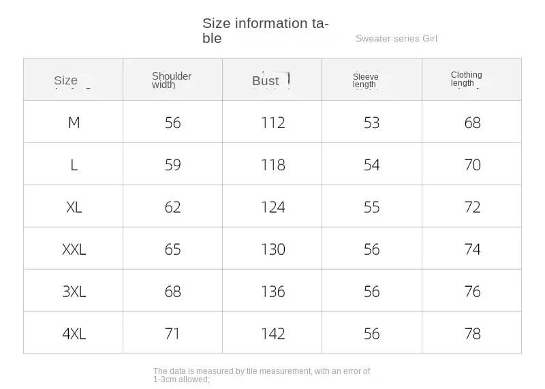Select the XXL size row label
Image resolution: width=545 pixels, height=389 pixels.
(x=74, y=249)
